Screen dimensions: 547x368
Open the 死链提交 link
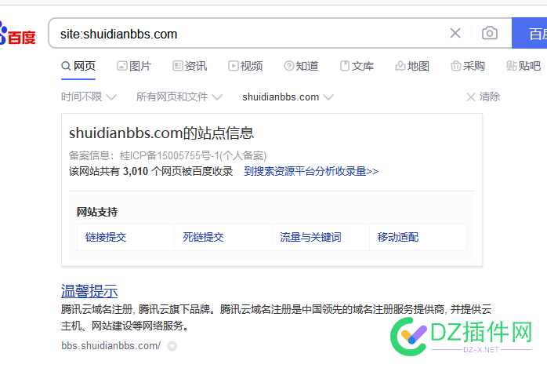204,237
